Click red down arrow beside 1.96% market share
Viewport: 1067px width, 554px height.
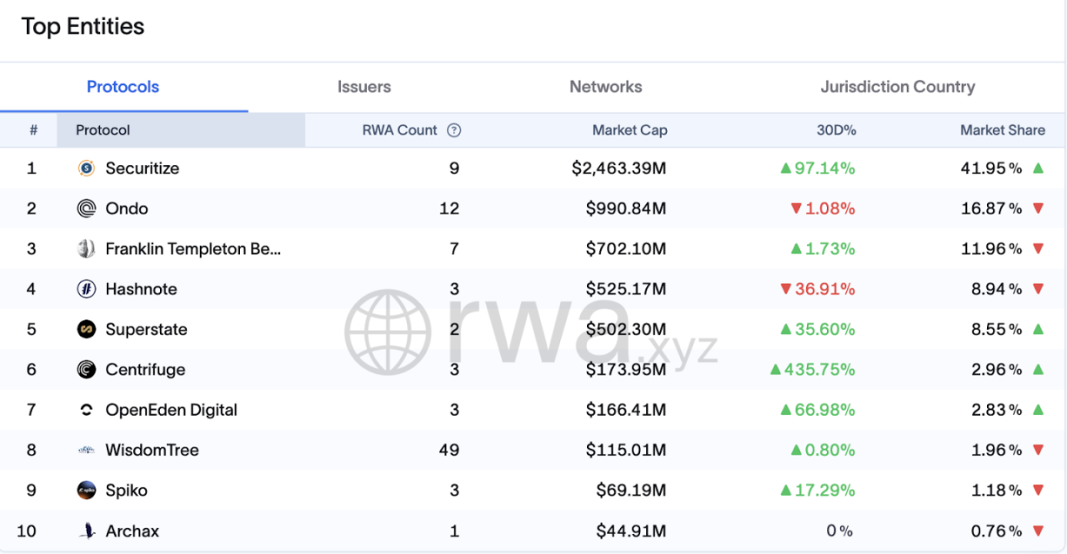coord(1038,450)
